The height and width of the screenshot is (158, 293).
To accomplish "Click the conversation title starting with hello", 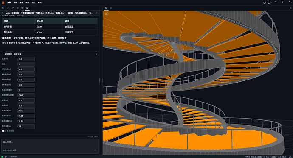I will coord(49,13).
